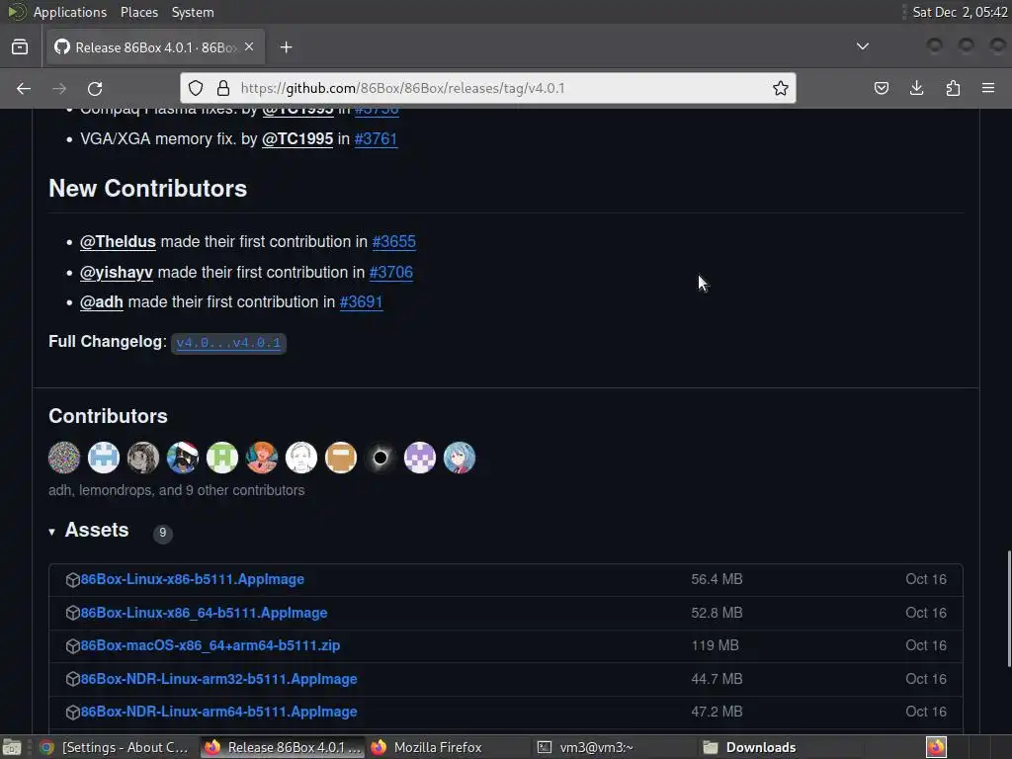The image size is (1012, 759).
Task: Open Santa hat contributor avatar
Action: point(183,458)
